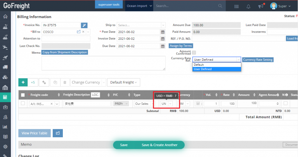Click the export icon beside View Price Table
Screen dimensions: 298x157
click(x=58, y=133)
